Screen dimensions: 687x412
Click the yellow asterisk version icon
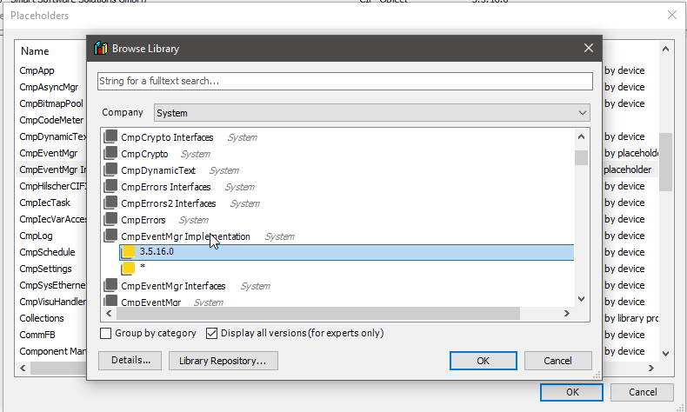pyautogui.click(x=128, y=269)
